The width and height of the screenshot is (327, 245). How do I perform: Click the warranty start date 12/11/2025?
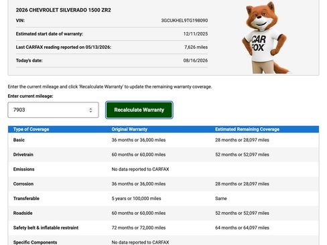click(x=196, y=34)
